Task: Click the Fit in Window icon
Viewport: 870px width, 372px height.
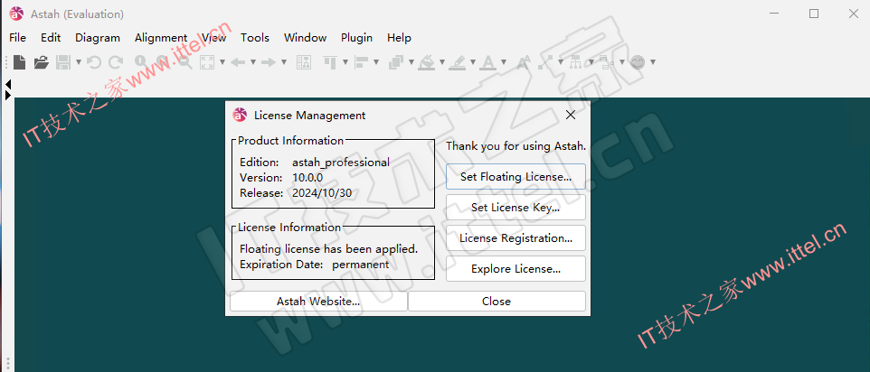Action: [x=207, y=62]
